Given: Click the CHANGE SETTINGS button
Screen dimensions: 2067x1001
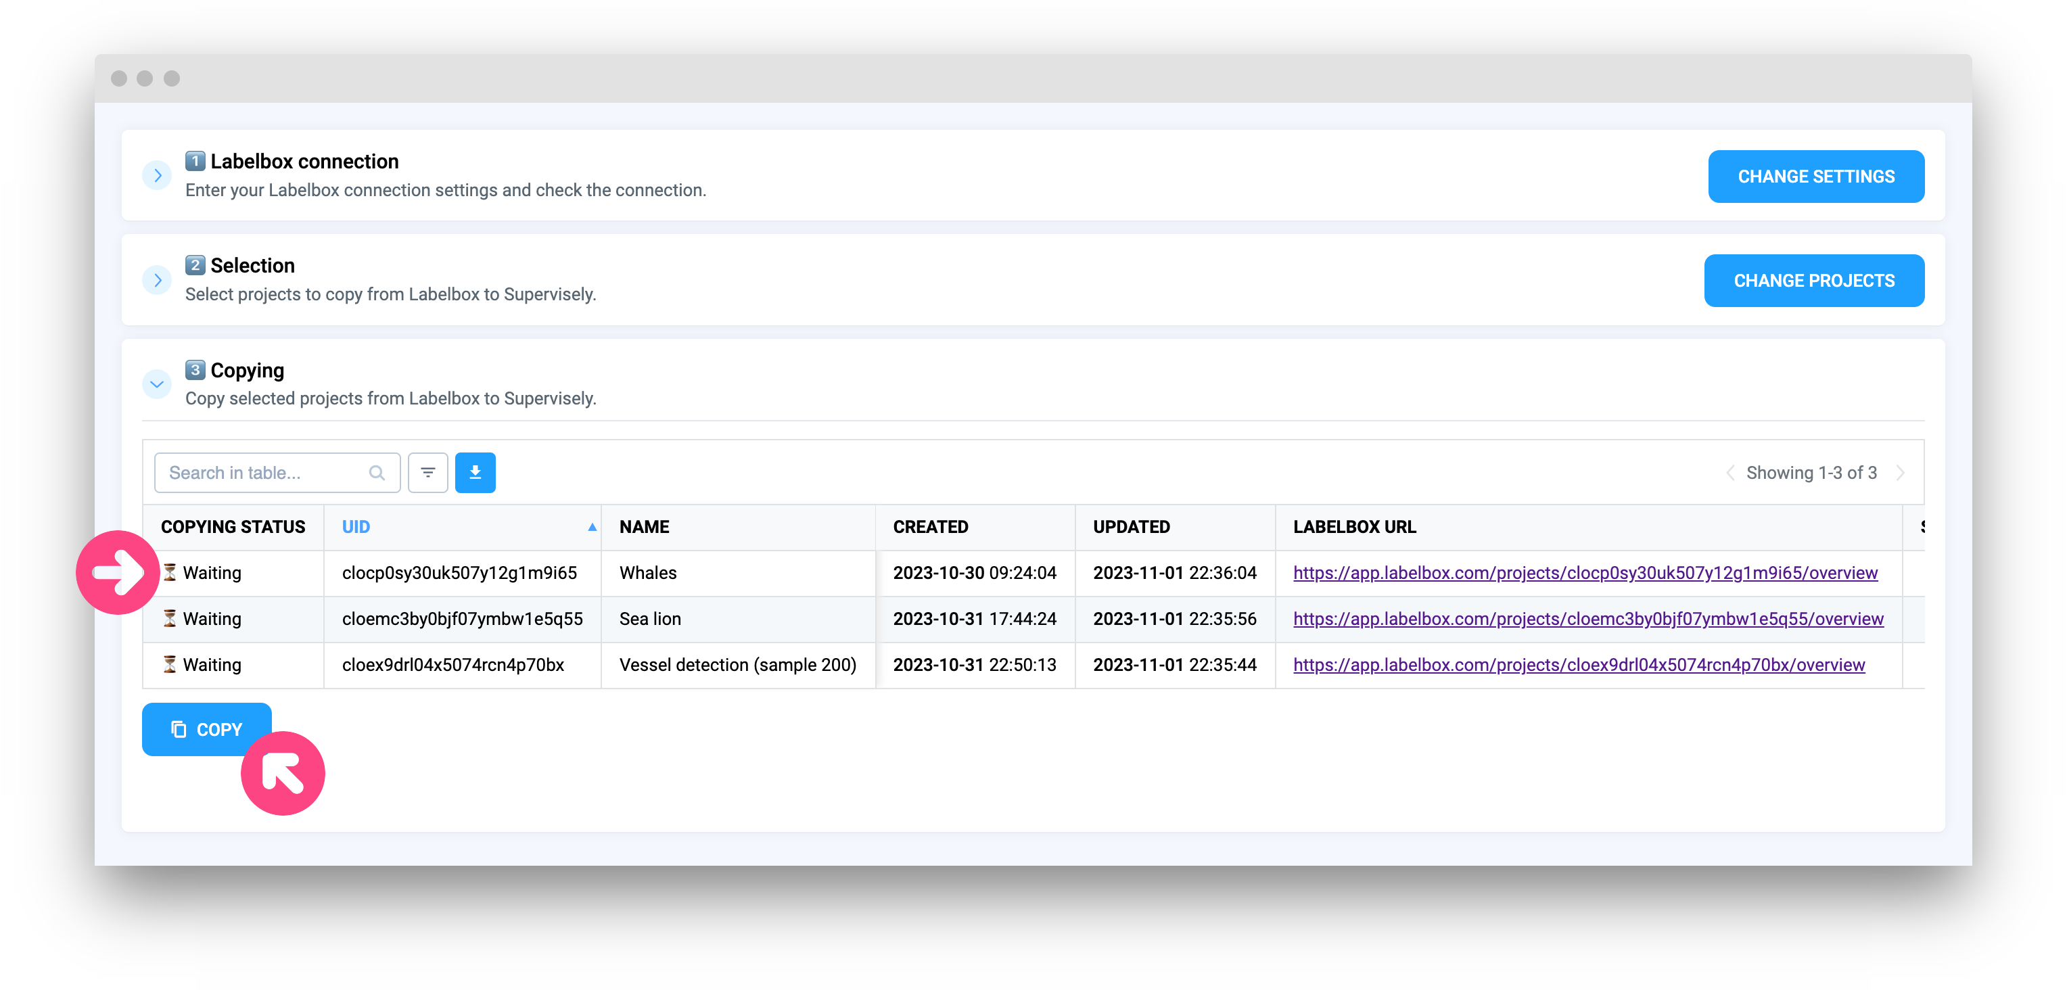Looking at the screenshot, I should (1816, 176).
